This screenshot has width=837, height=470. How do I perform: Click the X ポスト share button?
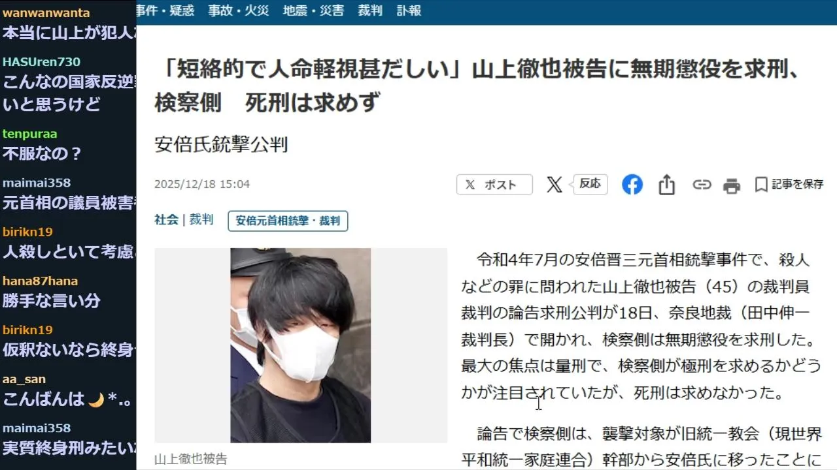point(494,185)
